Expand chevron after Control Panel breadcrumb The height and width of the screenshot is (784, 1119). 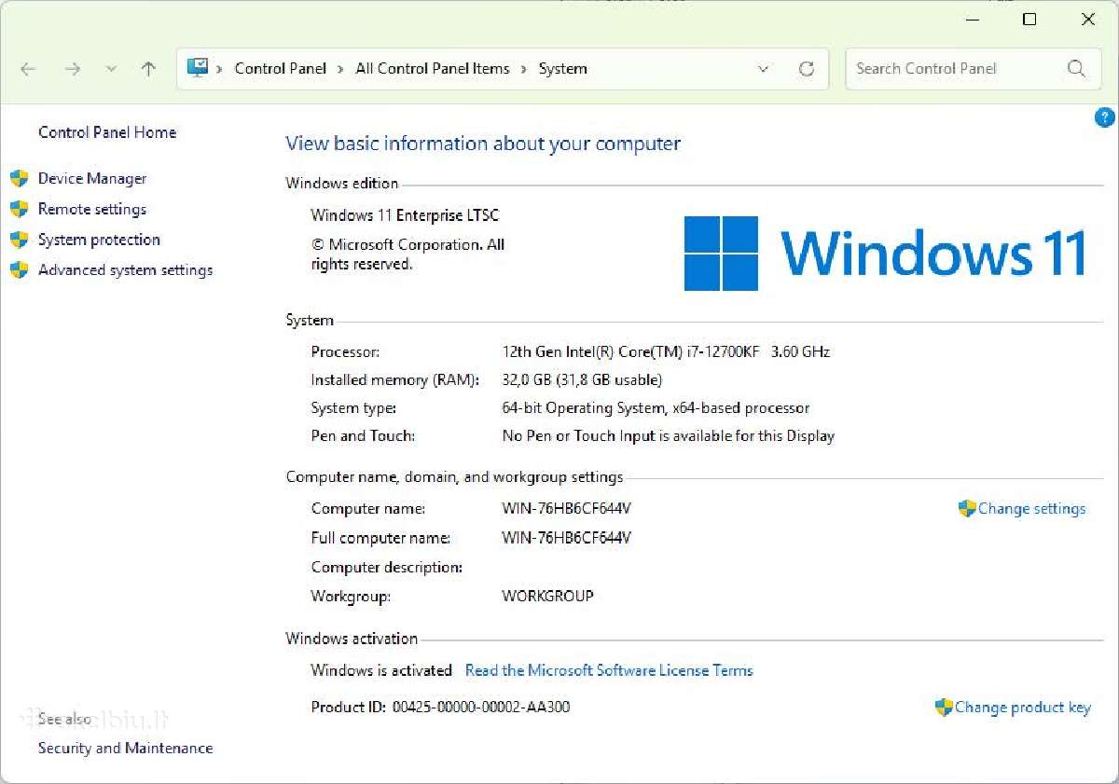tap(341, 68)
